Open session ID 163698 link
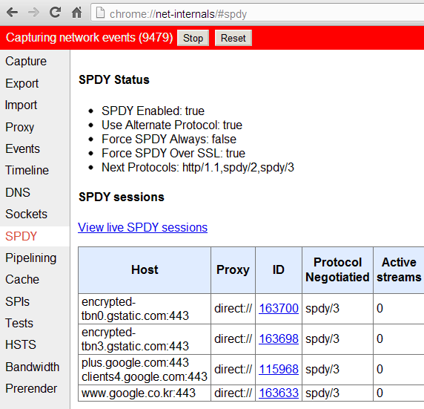Screen dimensions: 424x409 [x=279, y=338]
